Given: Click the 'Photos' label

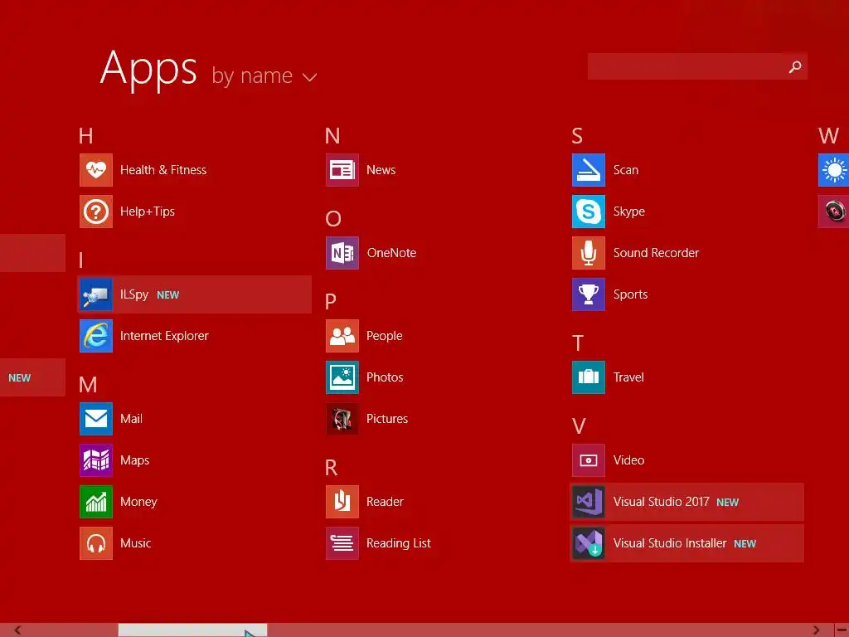Looking at the screenshot, I should (x=385, y=377).
